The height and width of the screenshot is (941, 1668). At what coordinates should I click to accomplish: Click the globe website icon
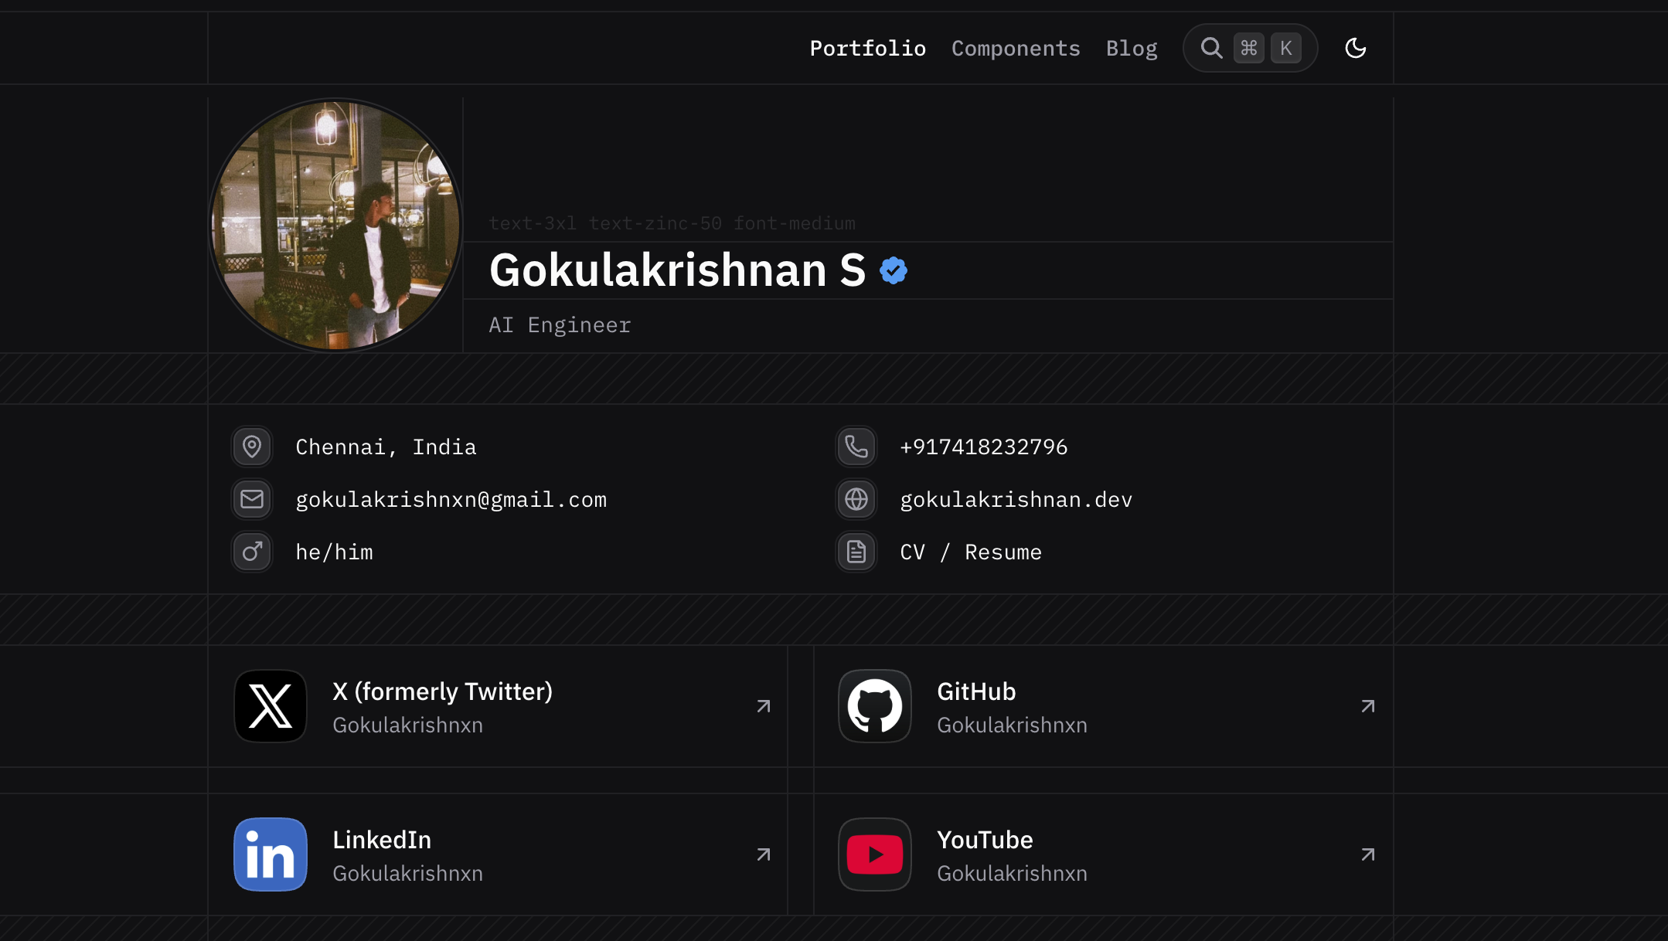coord(856,499)
